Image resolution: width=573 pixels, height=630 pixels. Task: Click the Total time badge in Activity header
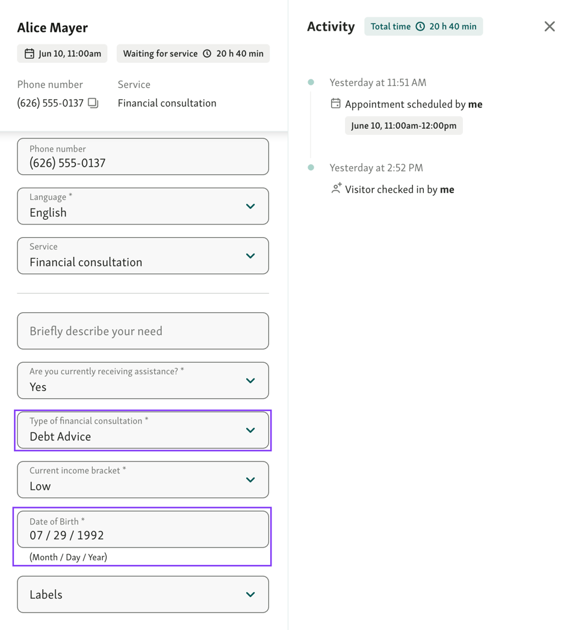(x=423, y=26)
